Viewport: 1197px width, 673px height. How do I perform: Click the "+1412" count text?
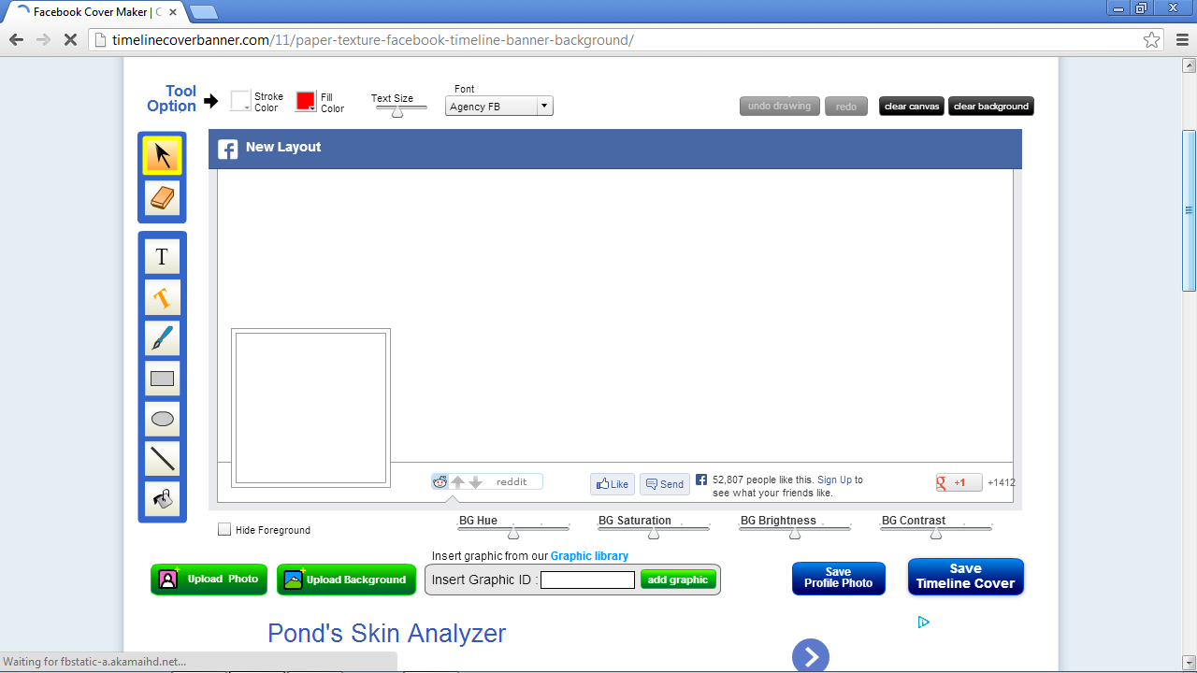click(1002, 483)
